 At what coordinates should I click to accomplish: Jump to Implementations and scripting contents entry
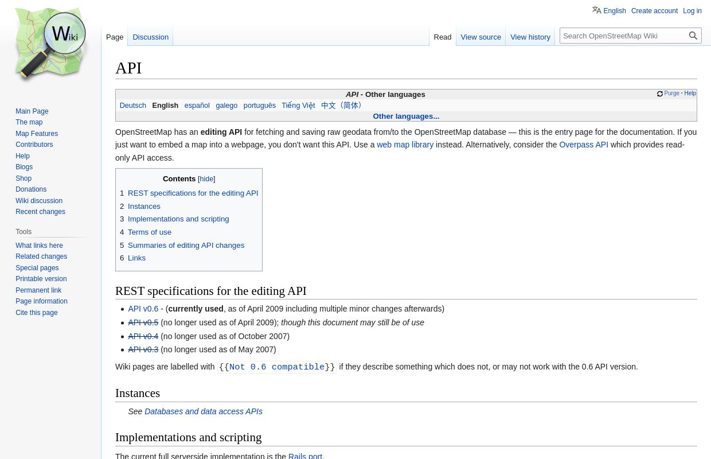click(178, 219)
